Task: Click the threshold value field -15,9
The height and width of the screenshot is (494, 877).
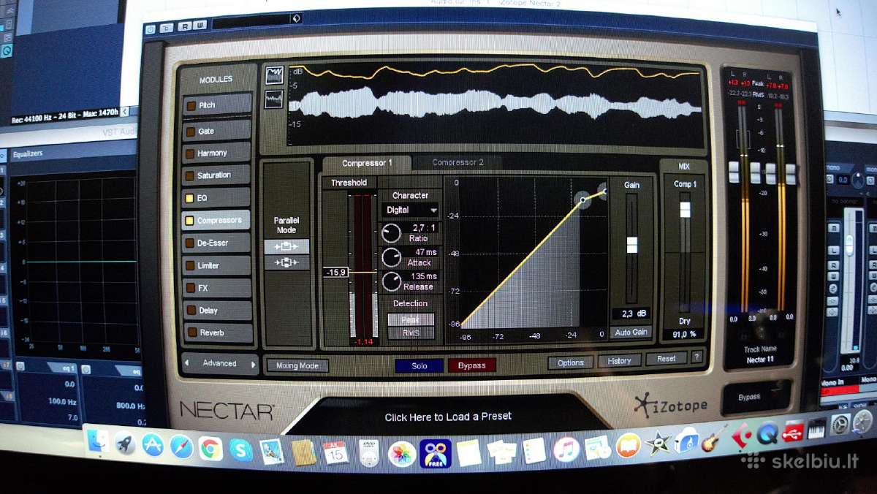Action: pyautogui.click(x=336, y=272)
